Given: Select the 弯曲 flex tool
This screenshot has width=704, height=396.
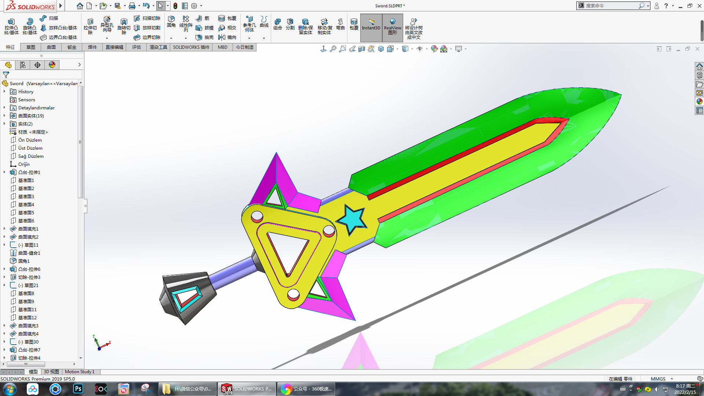Looking at the screenshot, I should click(340, 24).
